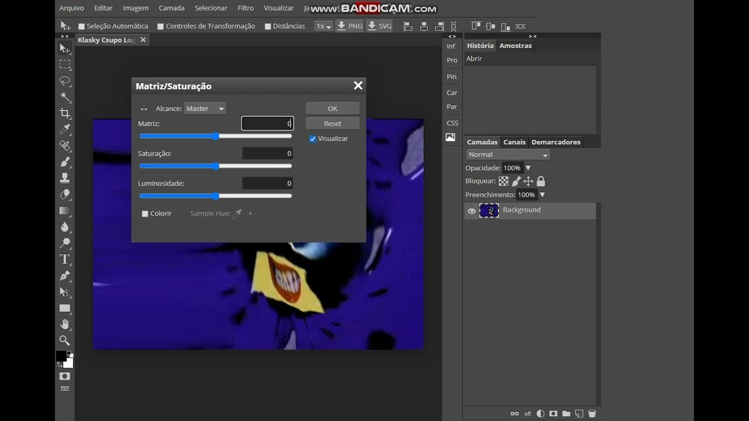Select the Lasso tool

[65, 81]
